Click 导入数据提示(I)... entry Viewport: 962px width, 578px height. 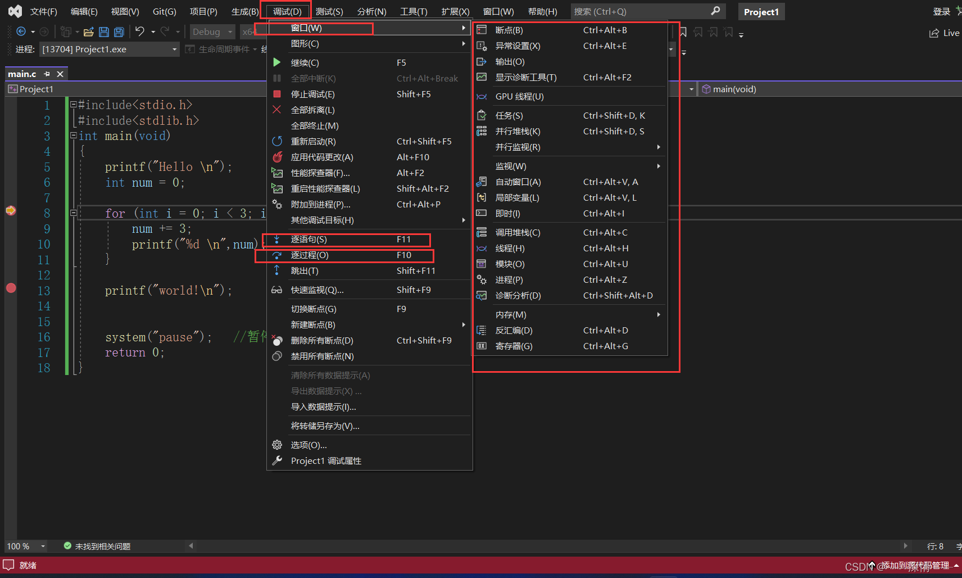pyautogui.click(x=369, y=407)
